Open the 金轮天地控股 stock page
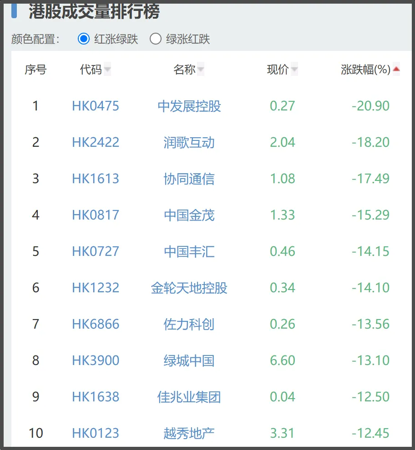 [189, 288]
